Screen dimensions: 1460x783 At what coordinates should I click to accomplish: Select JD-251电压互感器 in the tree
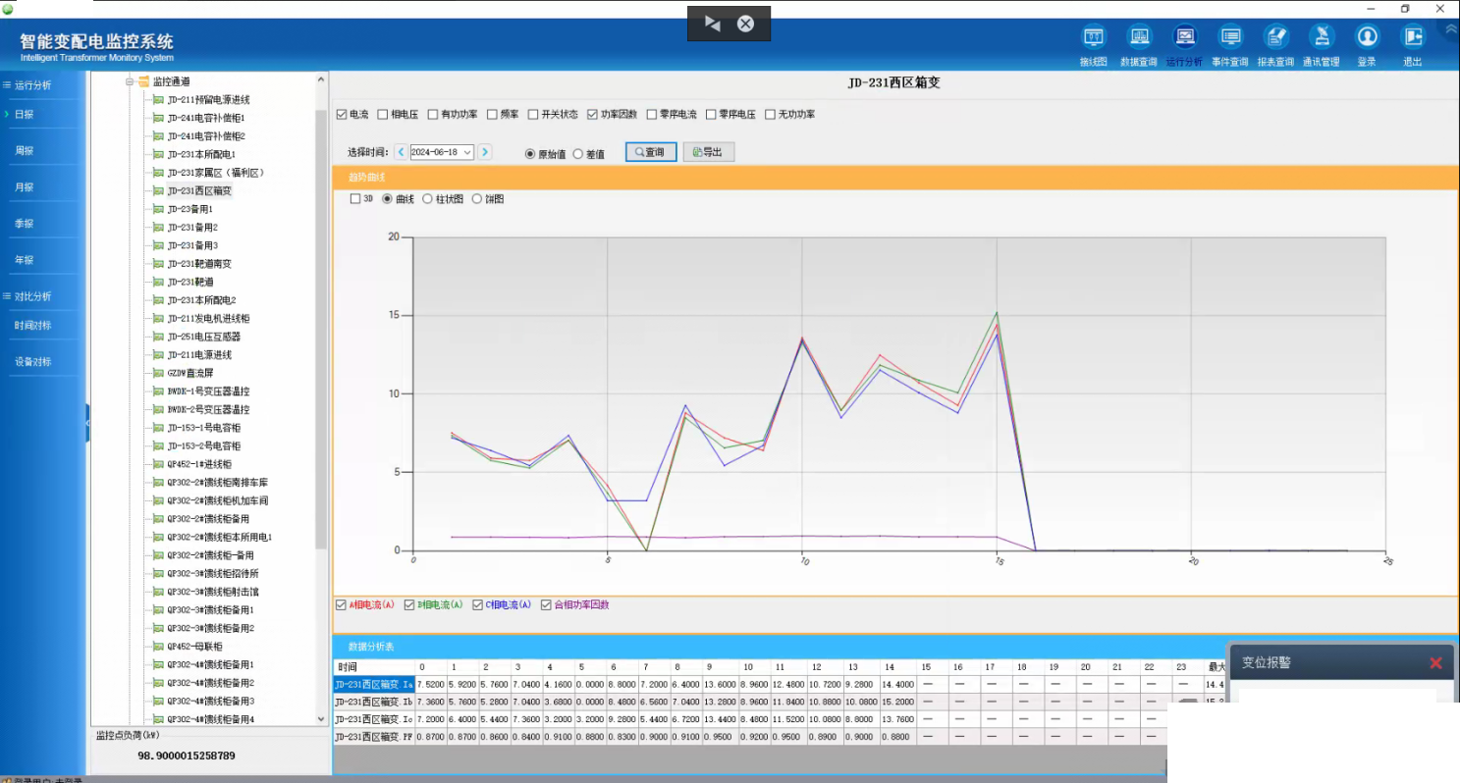(203, 337)
